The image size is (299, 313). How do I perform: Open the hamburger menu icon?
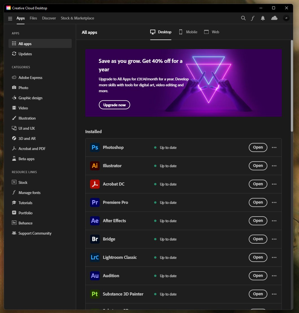10,19
